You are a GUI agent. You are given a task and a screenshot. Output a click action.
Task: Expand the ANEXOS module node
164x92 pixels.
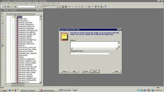tap(15, 46)
